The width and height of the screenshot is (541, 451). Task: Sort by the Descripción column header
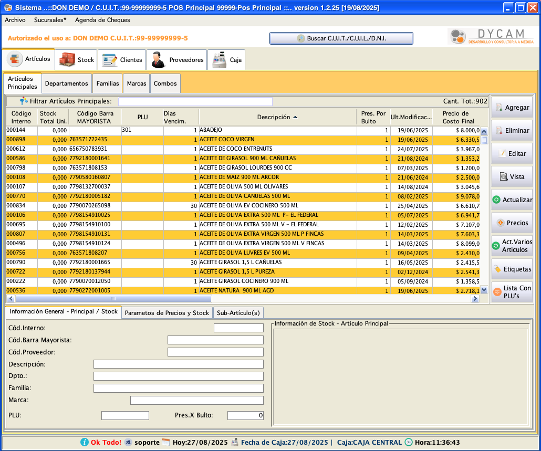point(277,117)
